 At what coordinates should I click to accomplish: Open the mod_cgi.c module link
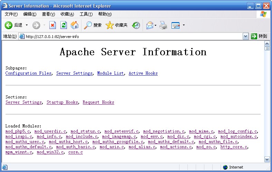pos(205,136)
